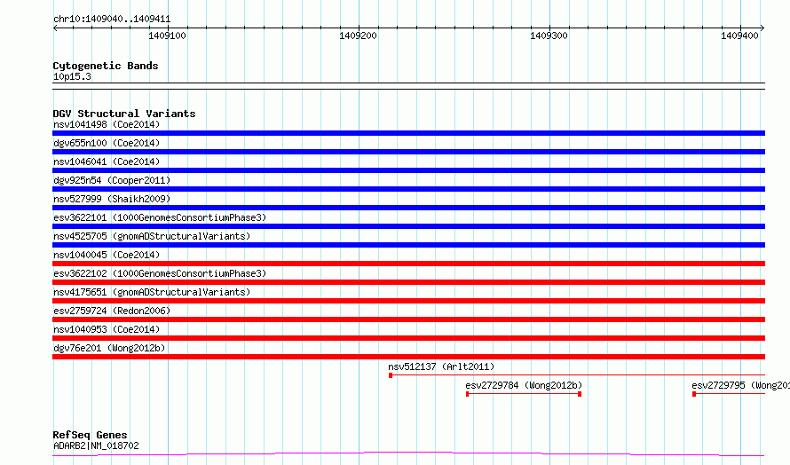Open dgv655n100 (Coe2014) variant label
This screenshot has height=465, width=790.
tap(107, 143)
